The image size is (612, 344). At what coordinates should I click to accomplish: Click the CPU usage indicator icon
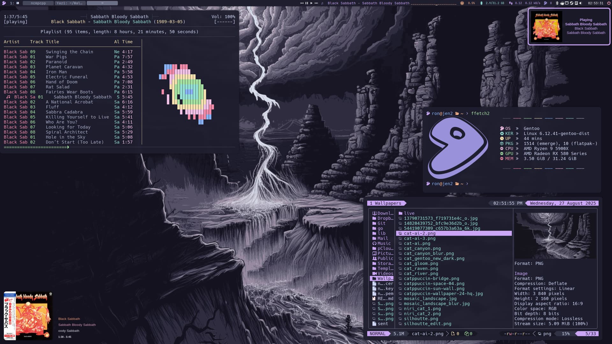462,3
